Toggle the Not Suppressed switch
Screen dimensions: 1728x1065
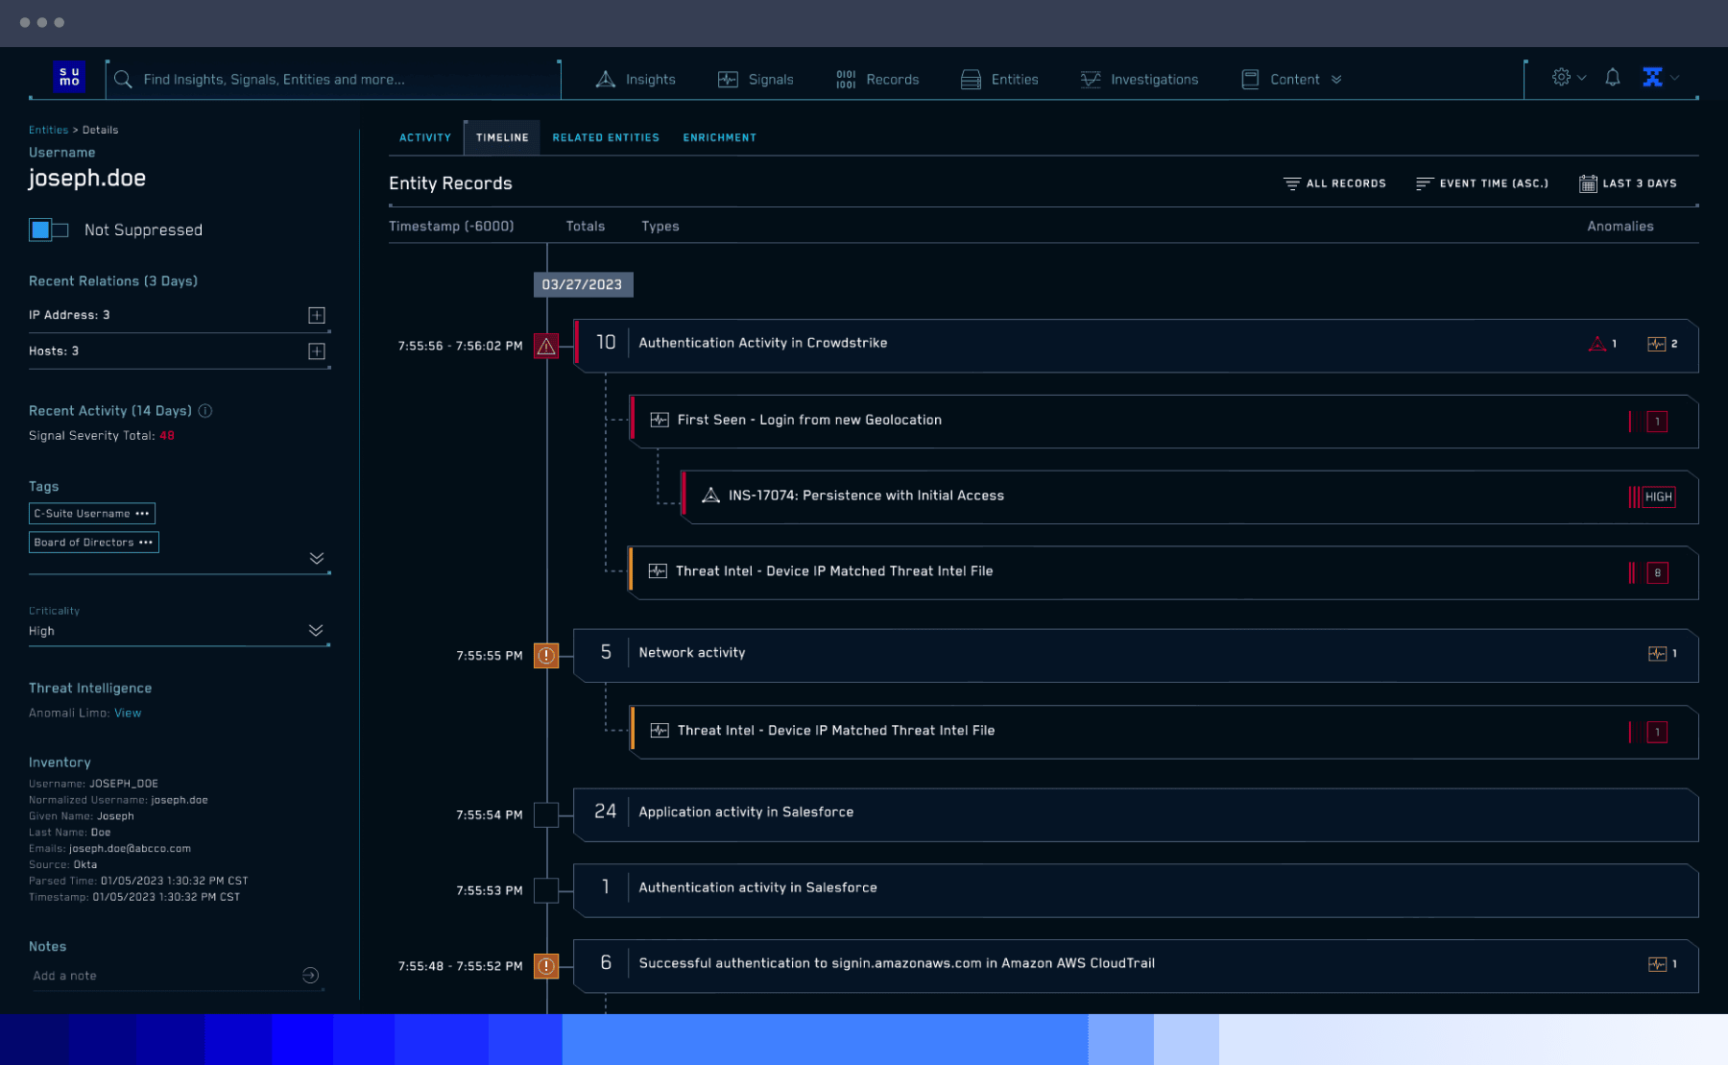[x=49, y=230]
